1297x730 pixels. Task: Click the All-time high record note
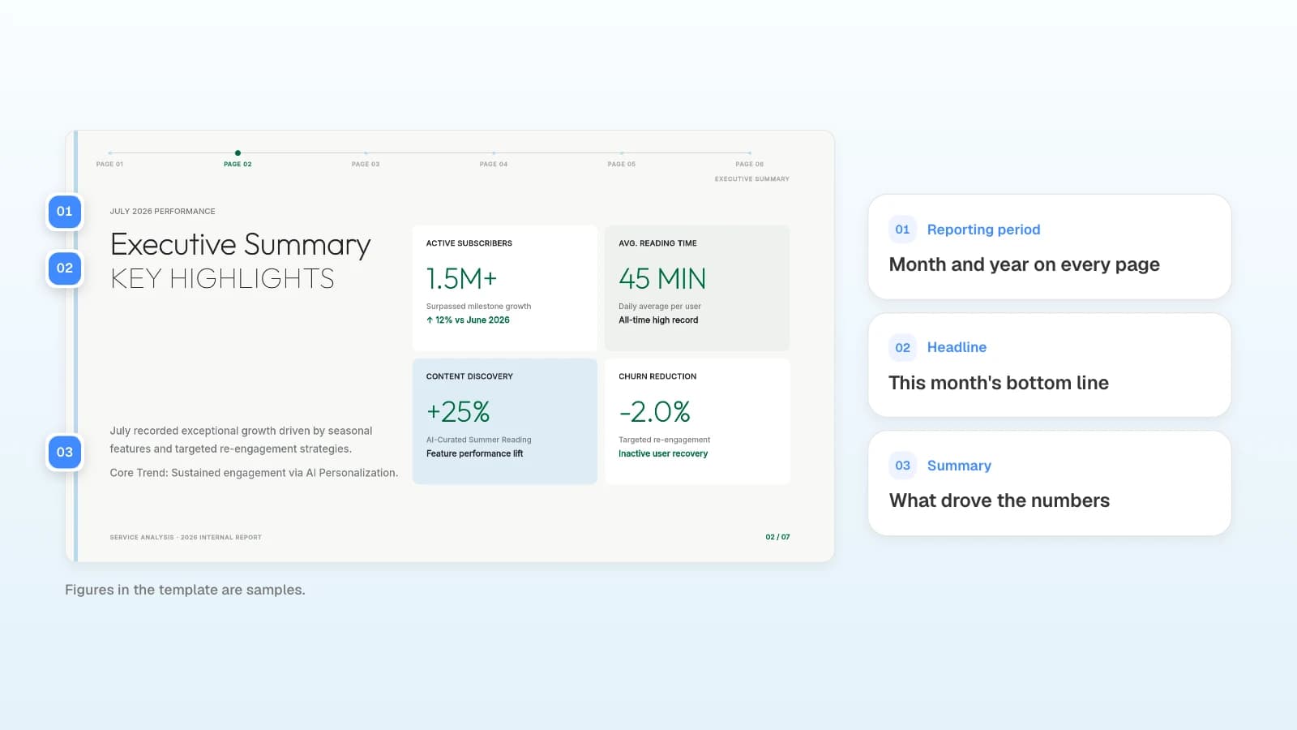pos(658,320)
